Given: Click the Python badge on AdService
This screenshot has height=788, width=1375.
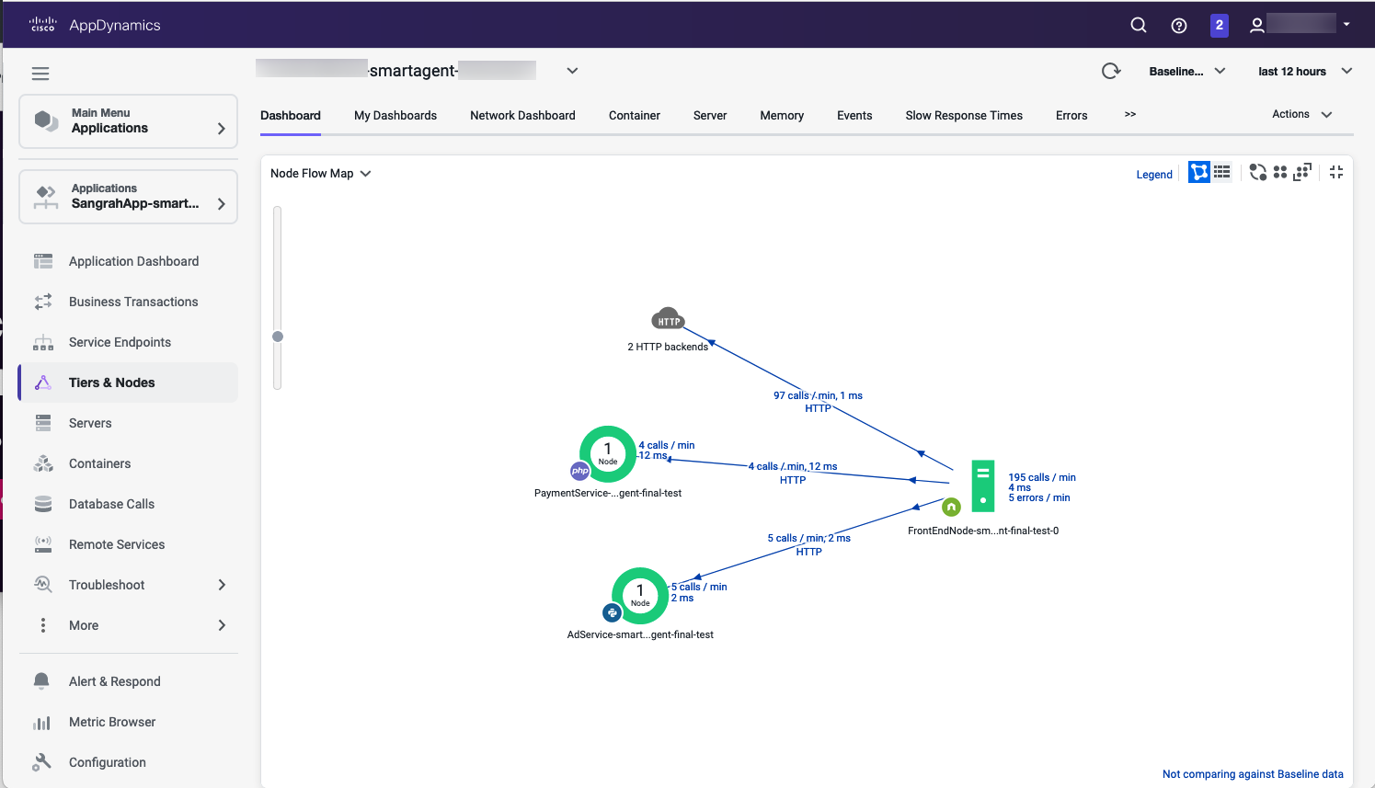Looking at the screenshot, I should click(x=612, y=612).
